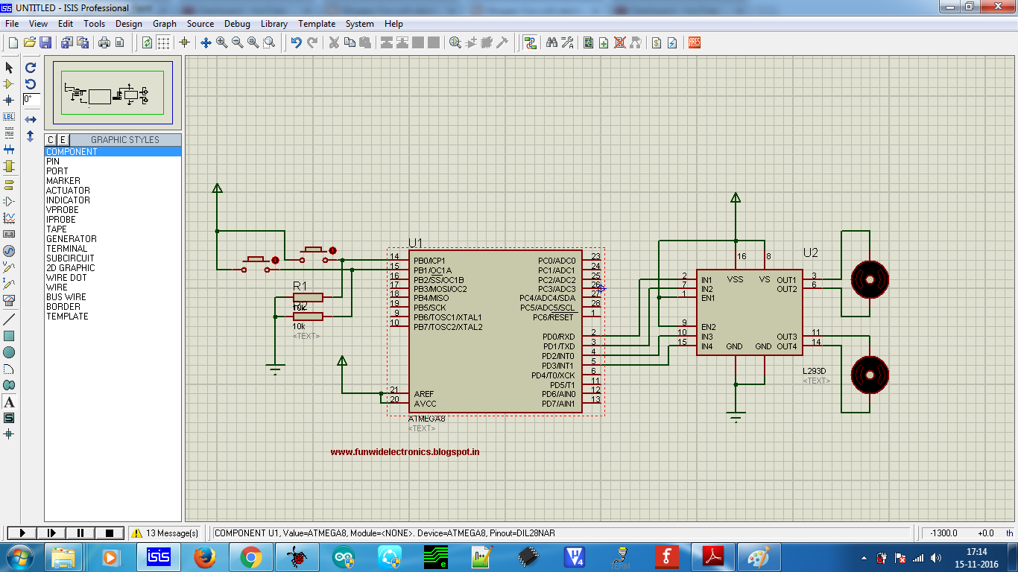
Task: Open the Library menu
Action: point(274,23)
